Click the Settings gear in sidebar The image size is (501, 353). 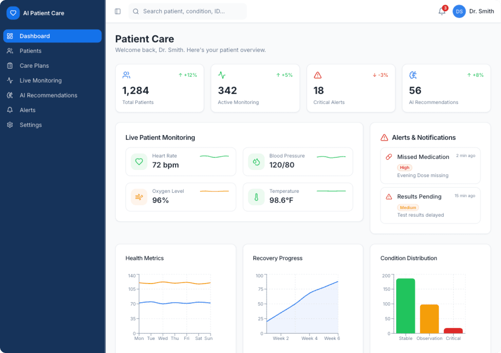click(10, 125)
